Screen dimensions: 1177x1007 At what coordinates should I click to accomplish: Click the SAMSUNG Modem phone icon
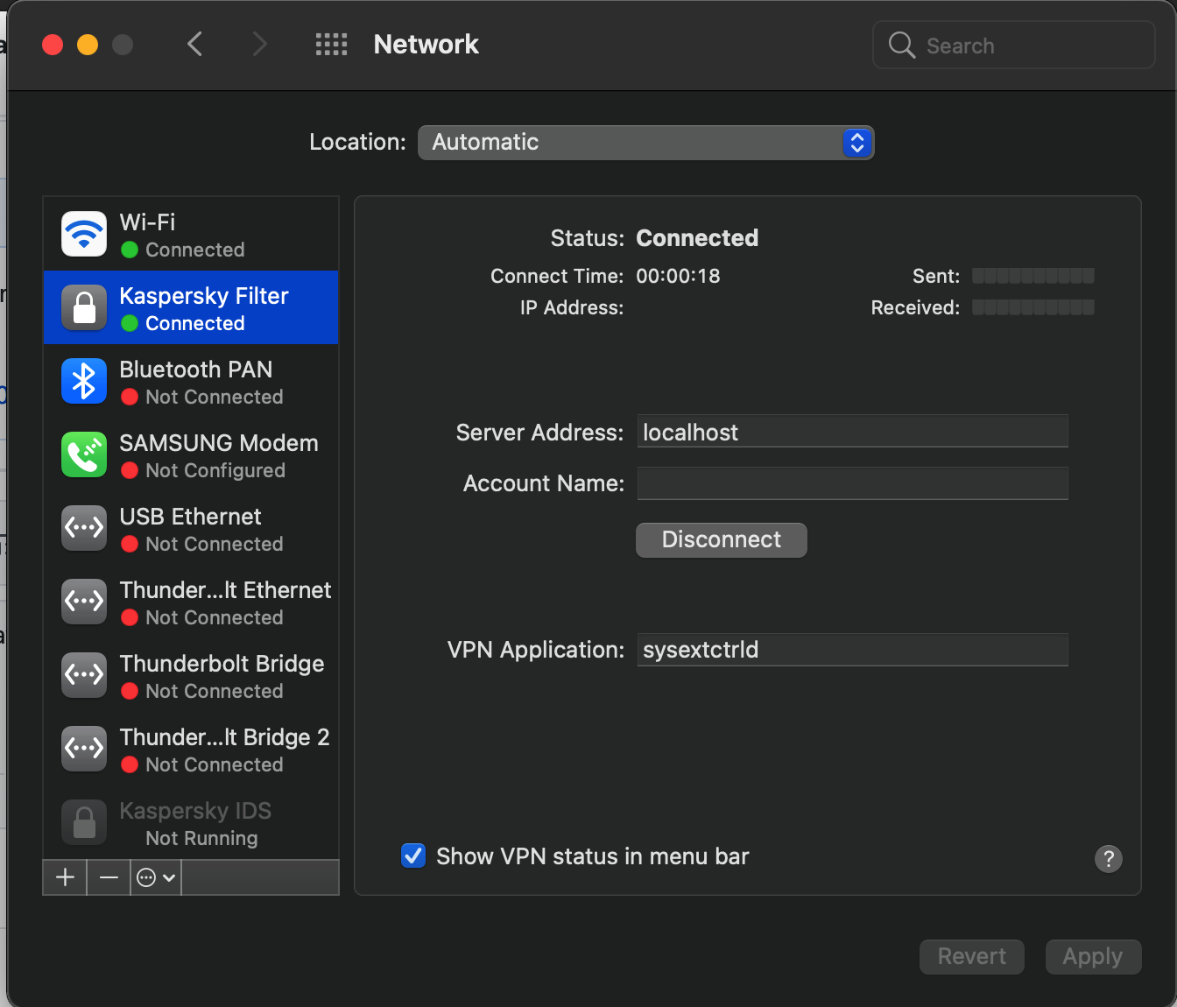83,454
